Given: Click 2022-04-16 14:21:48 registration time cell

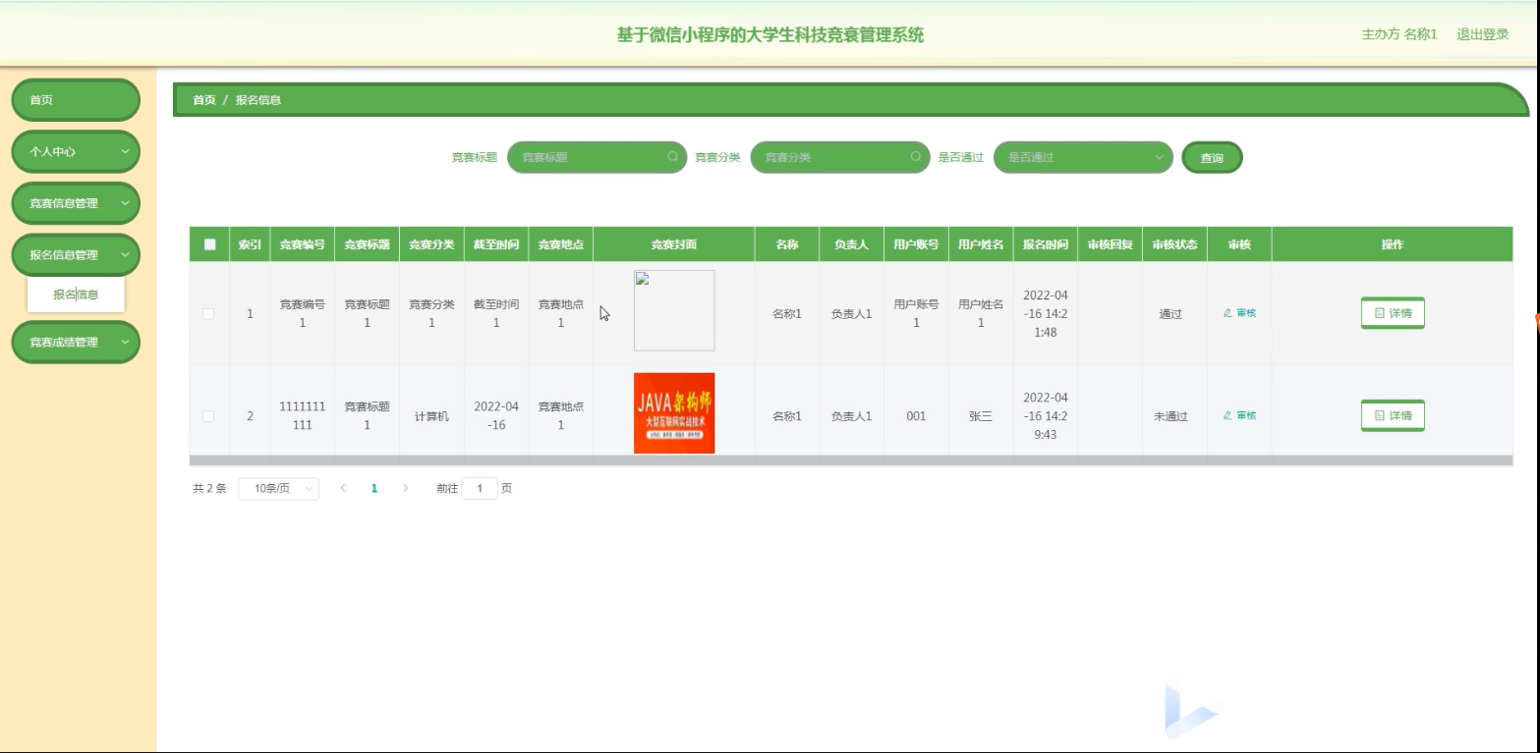Looking at the screenshot, I should tap(1046, 313).
